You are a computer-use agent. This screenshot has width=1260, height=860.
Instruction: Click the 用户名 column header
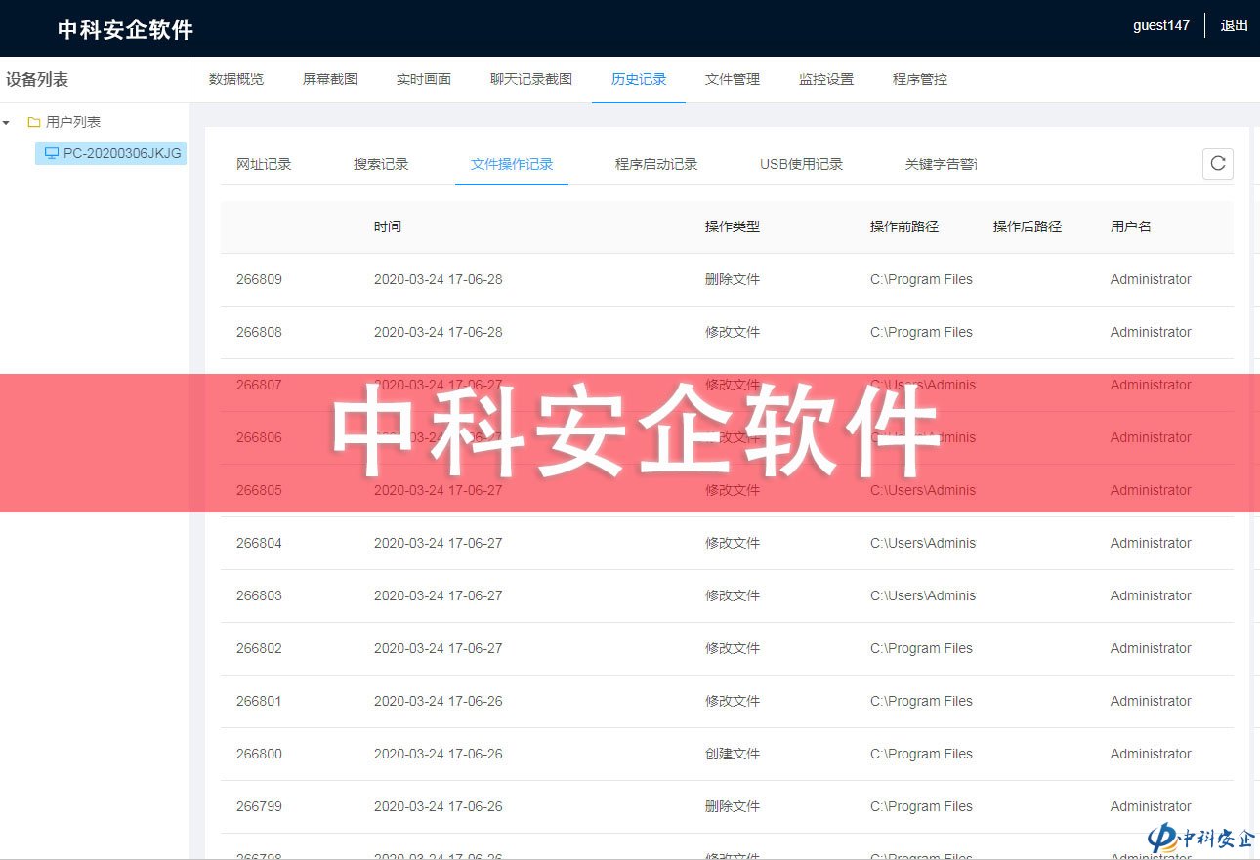(1131, 226)
